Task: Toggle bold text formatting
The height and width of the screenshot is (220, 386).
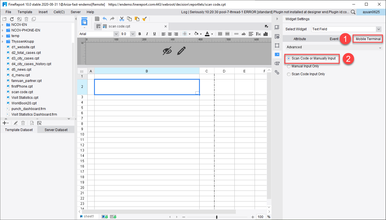Action: click(140, 34)
